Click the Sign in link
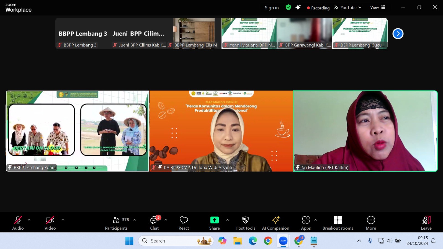This screenshot has width=443, height=249. tap(272, 8)
